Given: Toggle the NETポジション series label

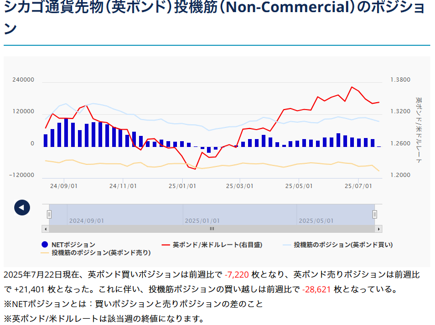Looking at the screenshot, I should [73, 244].
